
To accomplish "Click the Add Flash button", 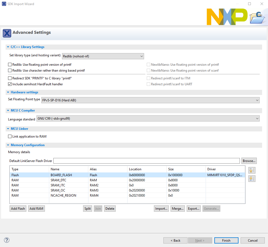I will tap(18, 209).
